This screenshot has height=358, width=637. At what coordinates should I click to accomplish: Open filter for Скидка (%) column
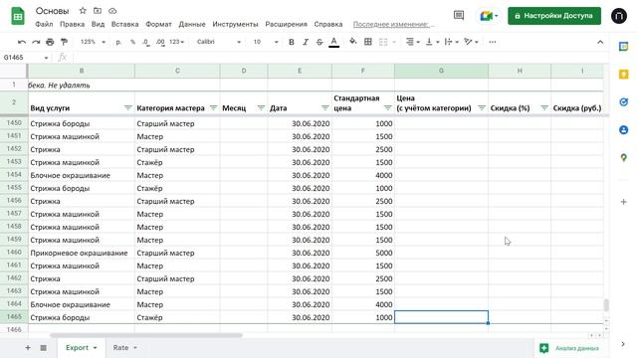click(x=544, y=108)
